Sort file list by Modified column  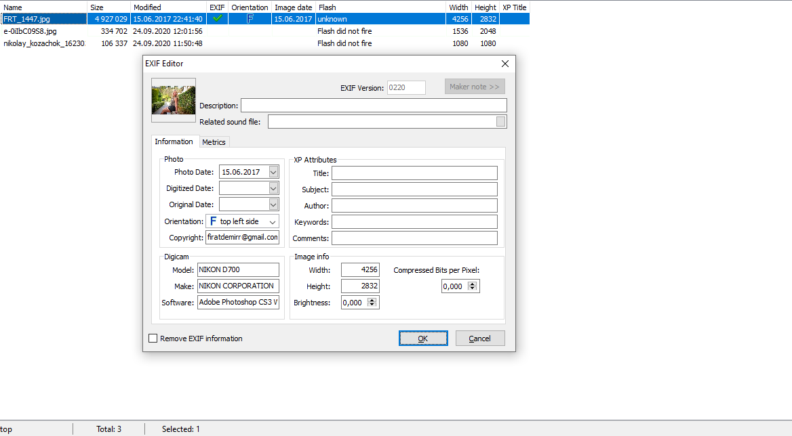[168, 7]
